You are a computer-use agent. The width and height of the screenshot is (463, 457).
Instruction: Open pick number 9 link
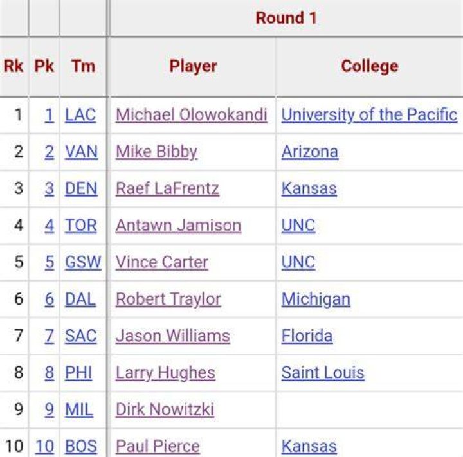50,409
